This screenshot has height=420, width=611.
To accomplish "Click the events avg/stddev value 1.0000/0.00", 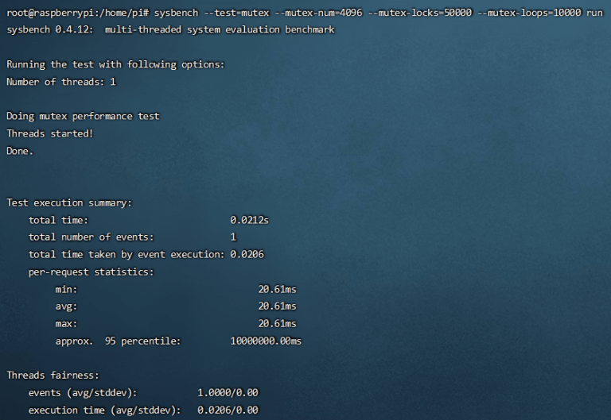I will (228, 392).
